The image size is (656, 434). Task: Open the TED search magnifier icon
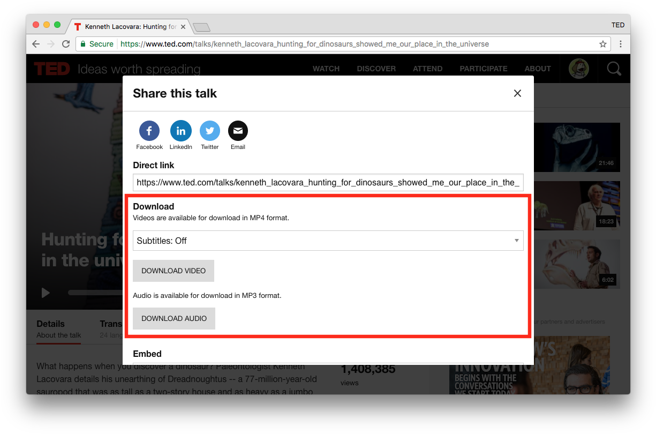coord(614,69)
